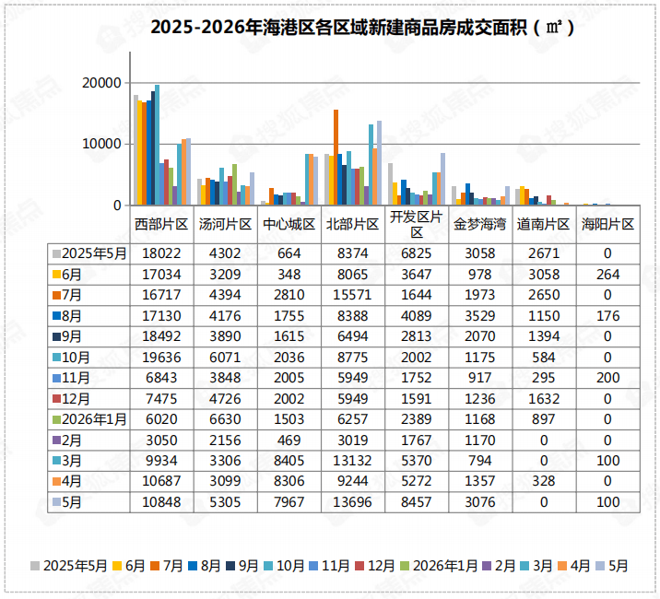
Task: Click the cell value 10687
Action: pyautogui.click(x=161, y=481)
